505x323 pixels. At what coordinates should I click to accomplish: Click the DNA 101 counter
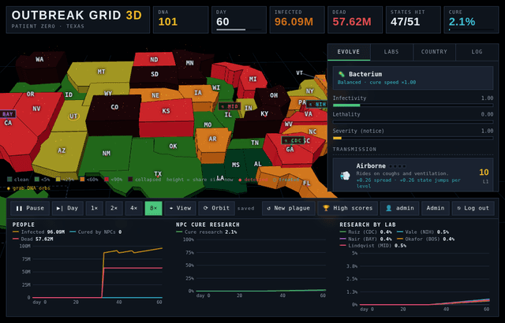(x=181, y=20)
